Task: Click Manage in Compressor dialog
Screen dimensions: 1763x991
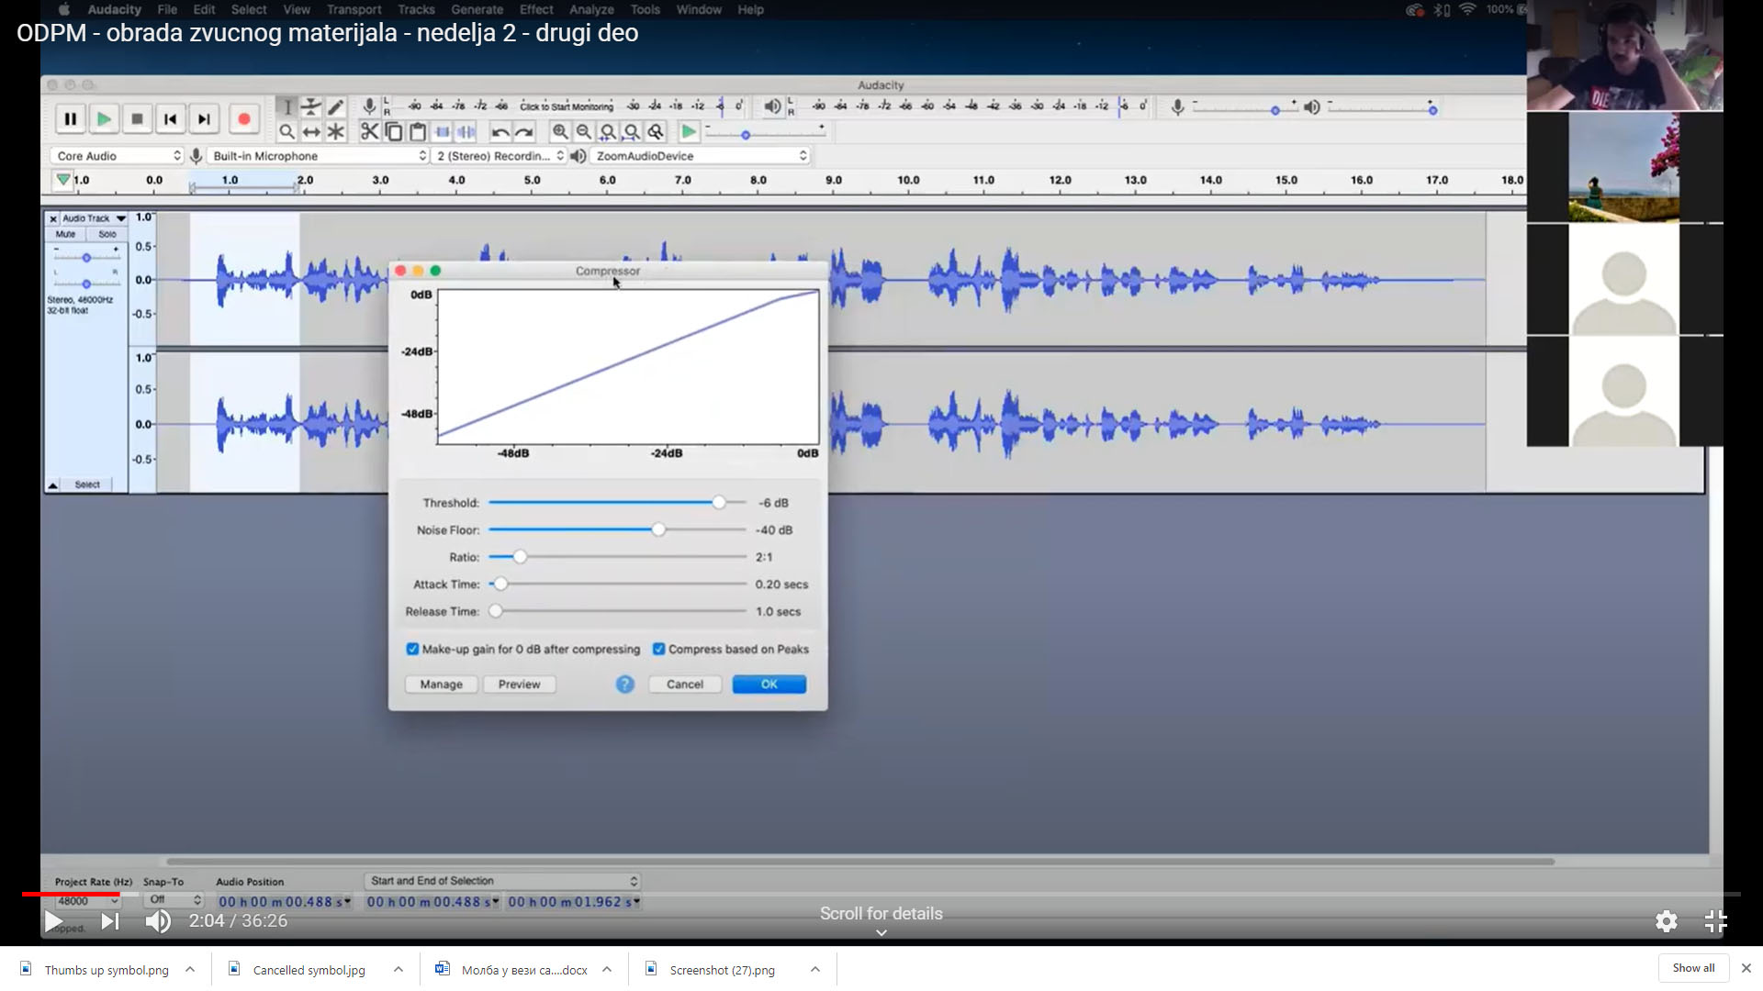Action: click(x=441, y=685)
